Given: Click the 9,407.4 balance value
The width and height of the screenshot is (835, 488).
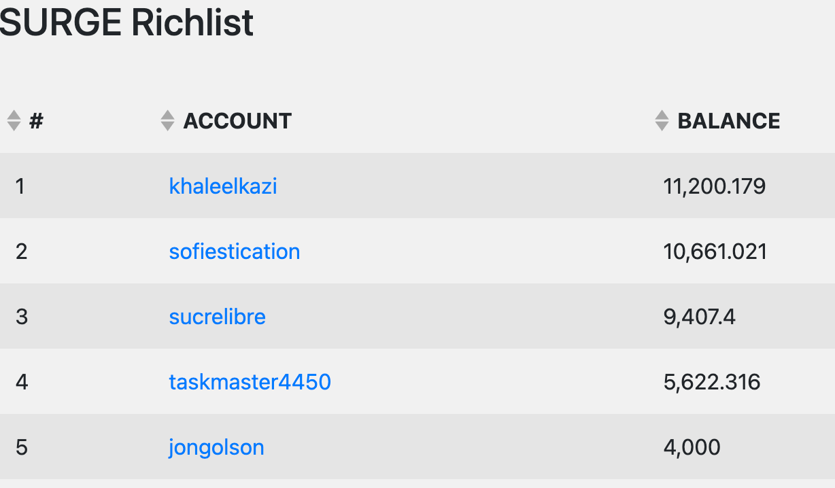Looking at the screenshot, I should 699,317.
